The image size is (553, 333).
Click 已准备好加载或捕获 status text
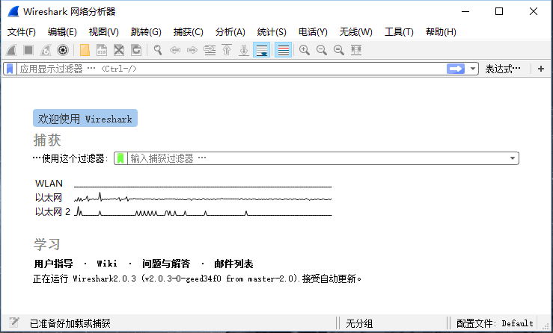70,323
